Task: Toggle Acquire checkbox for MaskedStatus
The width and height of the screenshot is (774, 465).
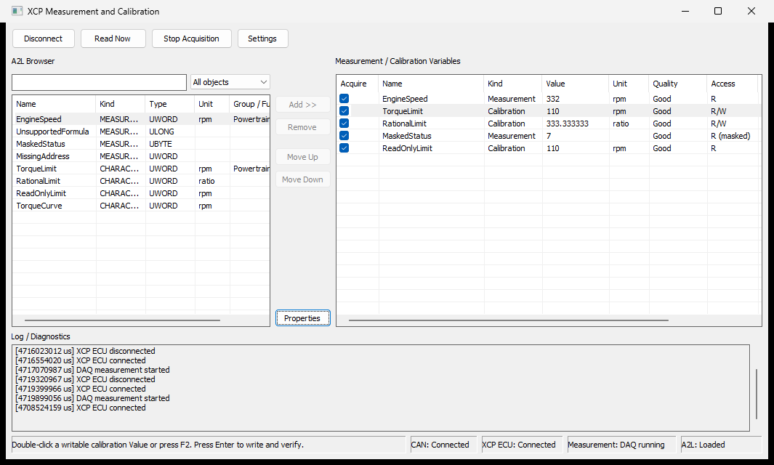Action: click(344, 136)
